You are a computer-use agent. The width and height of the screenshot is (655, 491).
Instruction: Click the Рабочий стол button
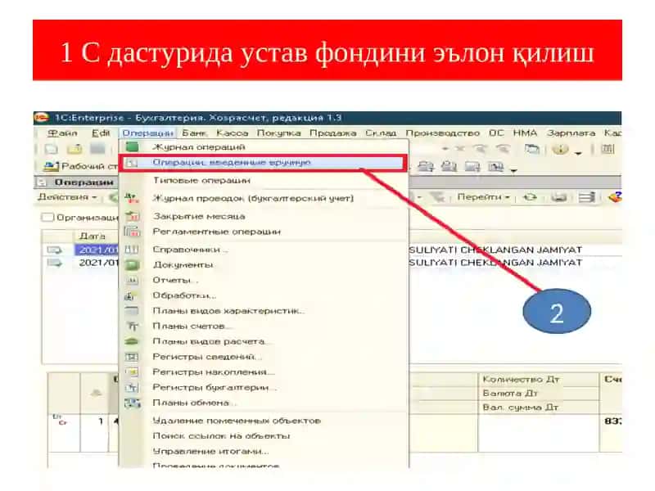(x=80, y=166)
